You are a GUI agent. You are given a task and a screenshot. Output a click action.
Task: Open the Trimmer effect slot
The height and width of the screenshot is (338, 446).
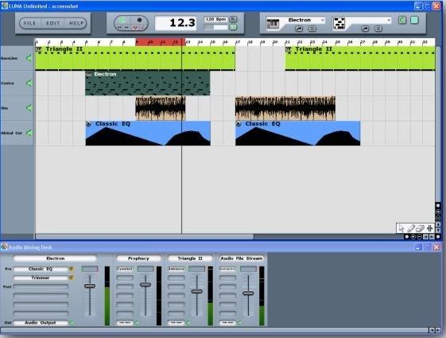click(x=41, y=278)
